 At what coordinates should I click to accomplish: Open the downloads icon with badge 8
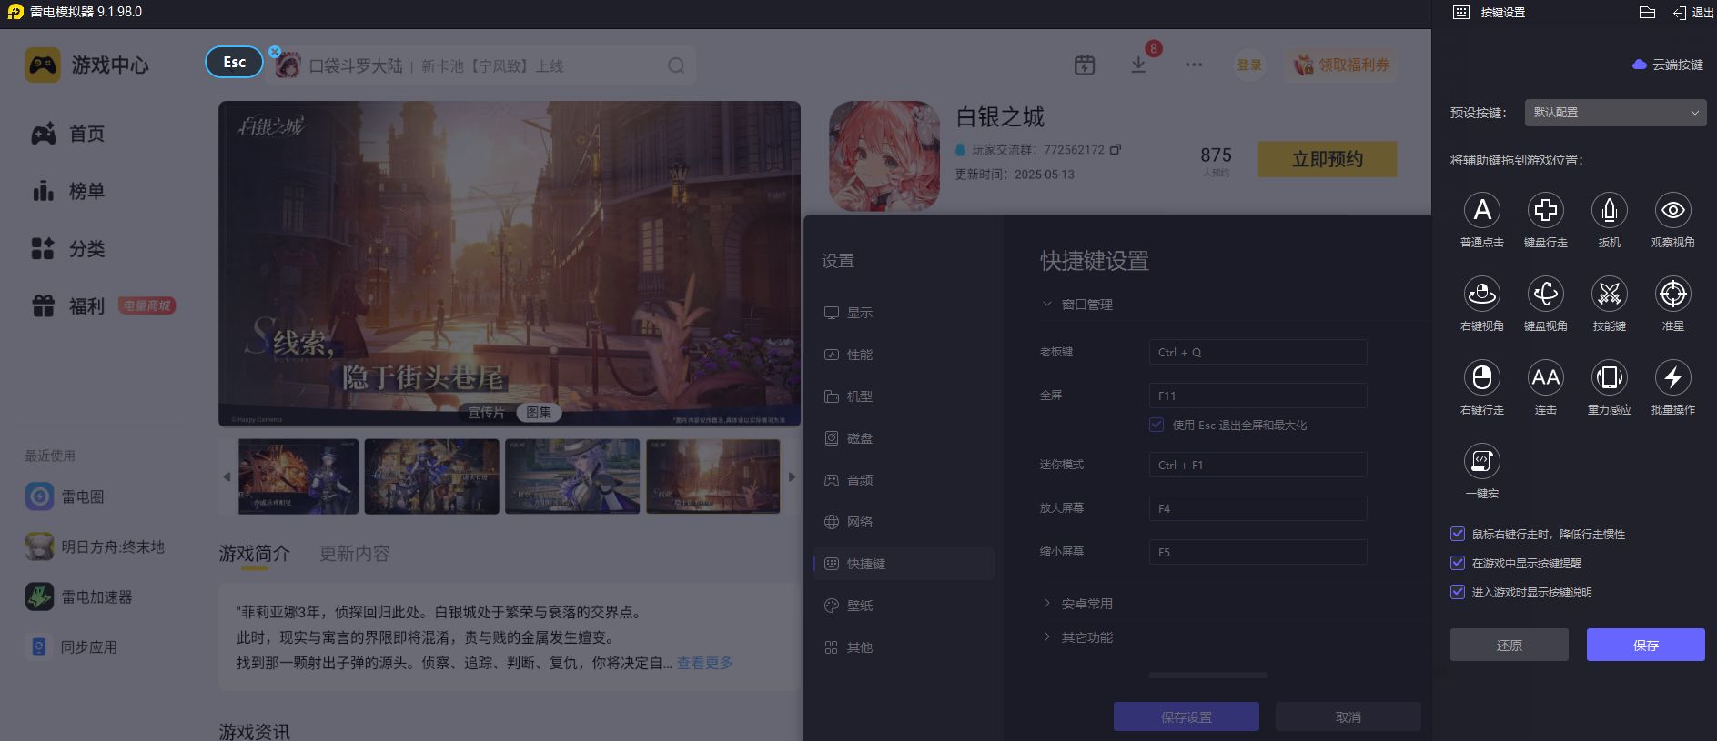pyautogui.click(x=1138, y=65)
